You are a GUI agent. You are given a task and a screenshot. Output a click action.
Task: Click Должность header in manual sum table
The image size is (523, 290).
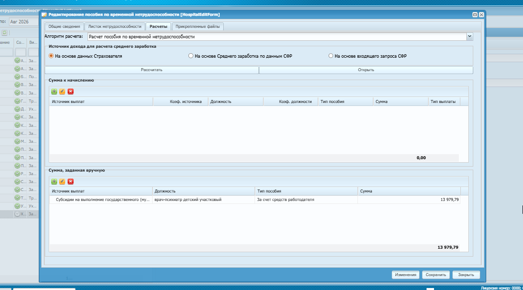203,191
